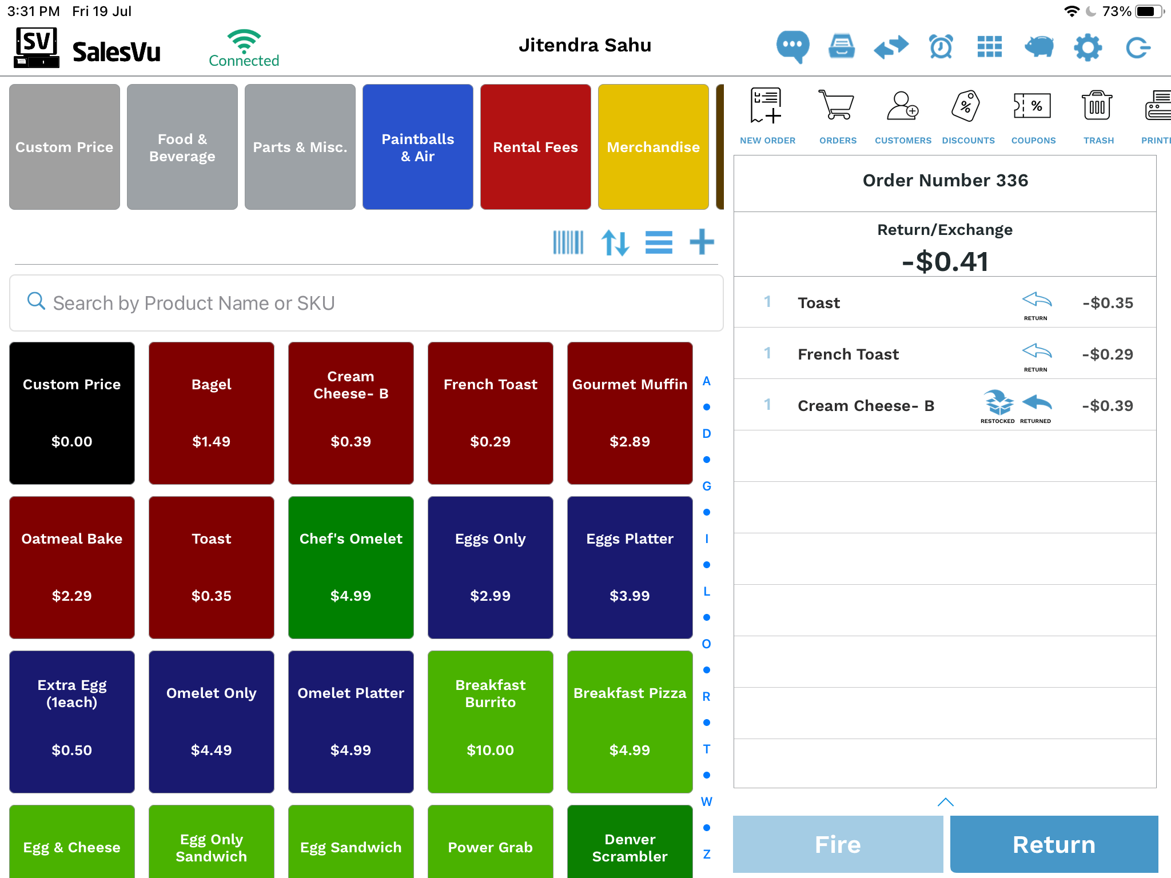Focus the product name or SKU search field
The width and height of the screenshot is (1171, 878).
(x=366, y=303)
